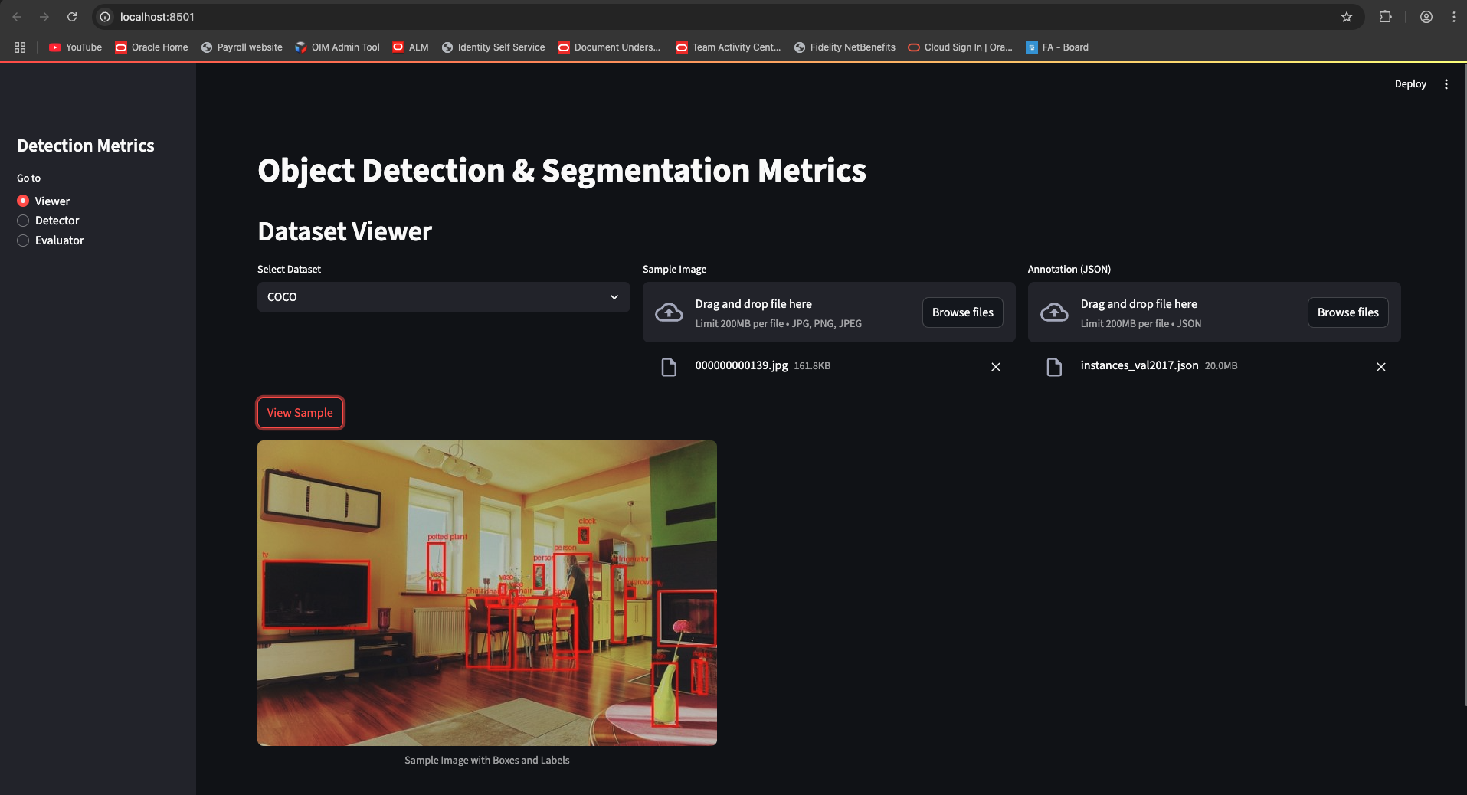Click the annotated sample image
The height and width of the screenshot is (795, 1467).
click(487, 593)
